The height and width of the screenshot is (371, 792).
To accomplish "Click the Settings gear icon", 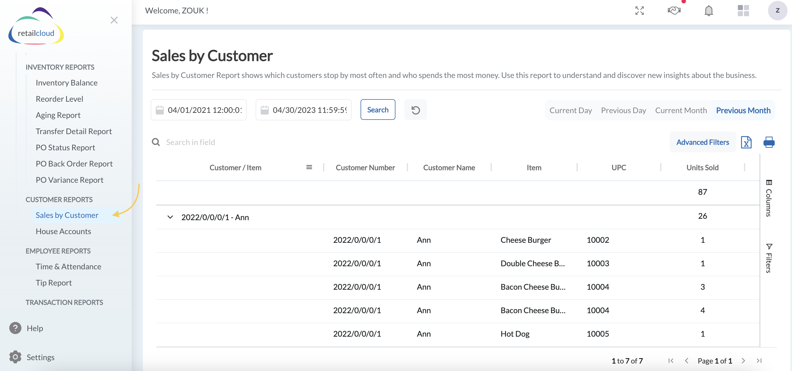I will (x=15, y=357).
